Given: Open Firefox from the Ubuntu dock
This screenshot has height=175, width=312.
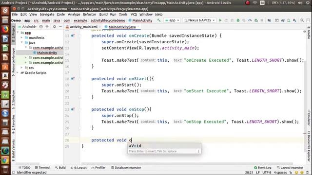Looking at the screenshot, I should (x=5, y=29).
